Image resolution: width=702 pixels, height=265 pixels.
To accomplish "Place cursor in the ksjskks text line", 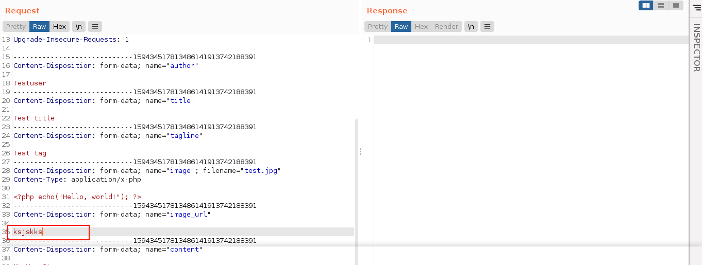I will [x=28, y=232].
